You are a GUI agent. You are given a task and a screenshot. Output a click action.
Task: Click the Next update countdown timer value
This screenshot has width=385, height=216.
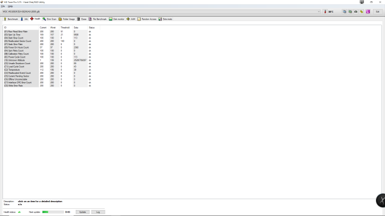[x=67, y=212]
